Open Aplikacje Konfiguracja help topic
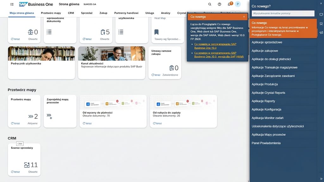 click(x=283, y=110)
